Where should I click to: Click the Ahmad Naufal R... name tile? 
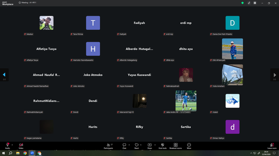(47, 75)
